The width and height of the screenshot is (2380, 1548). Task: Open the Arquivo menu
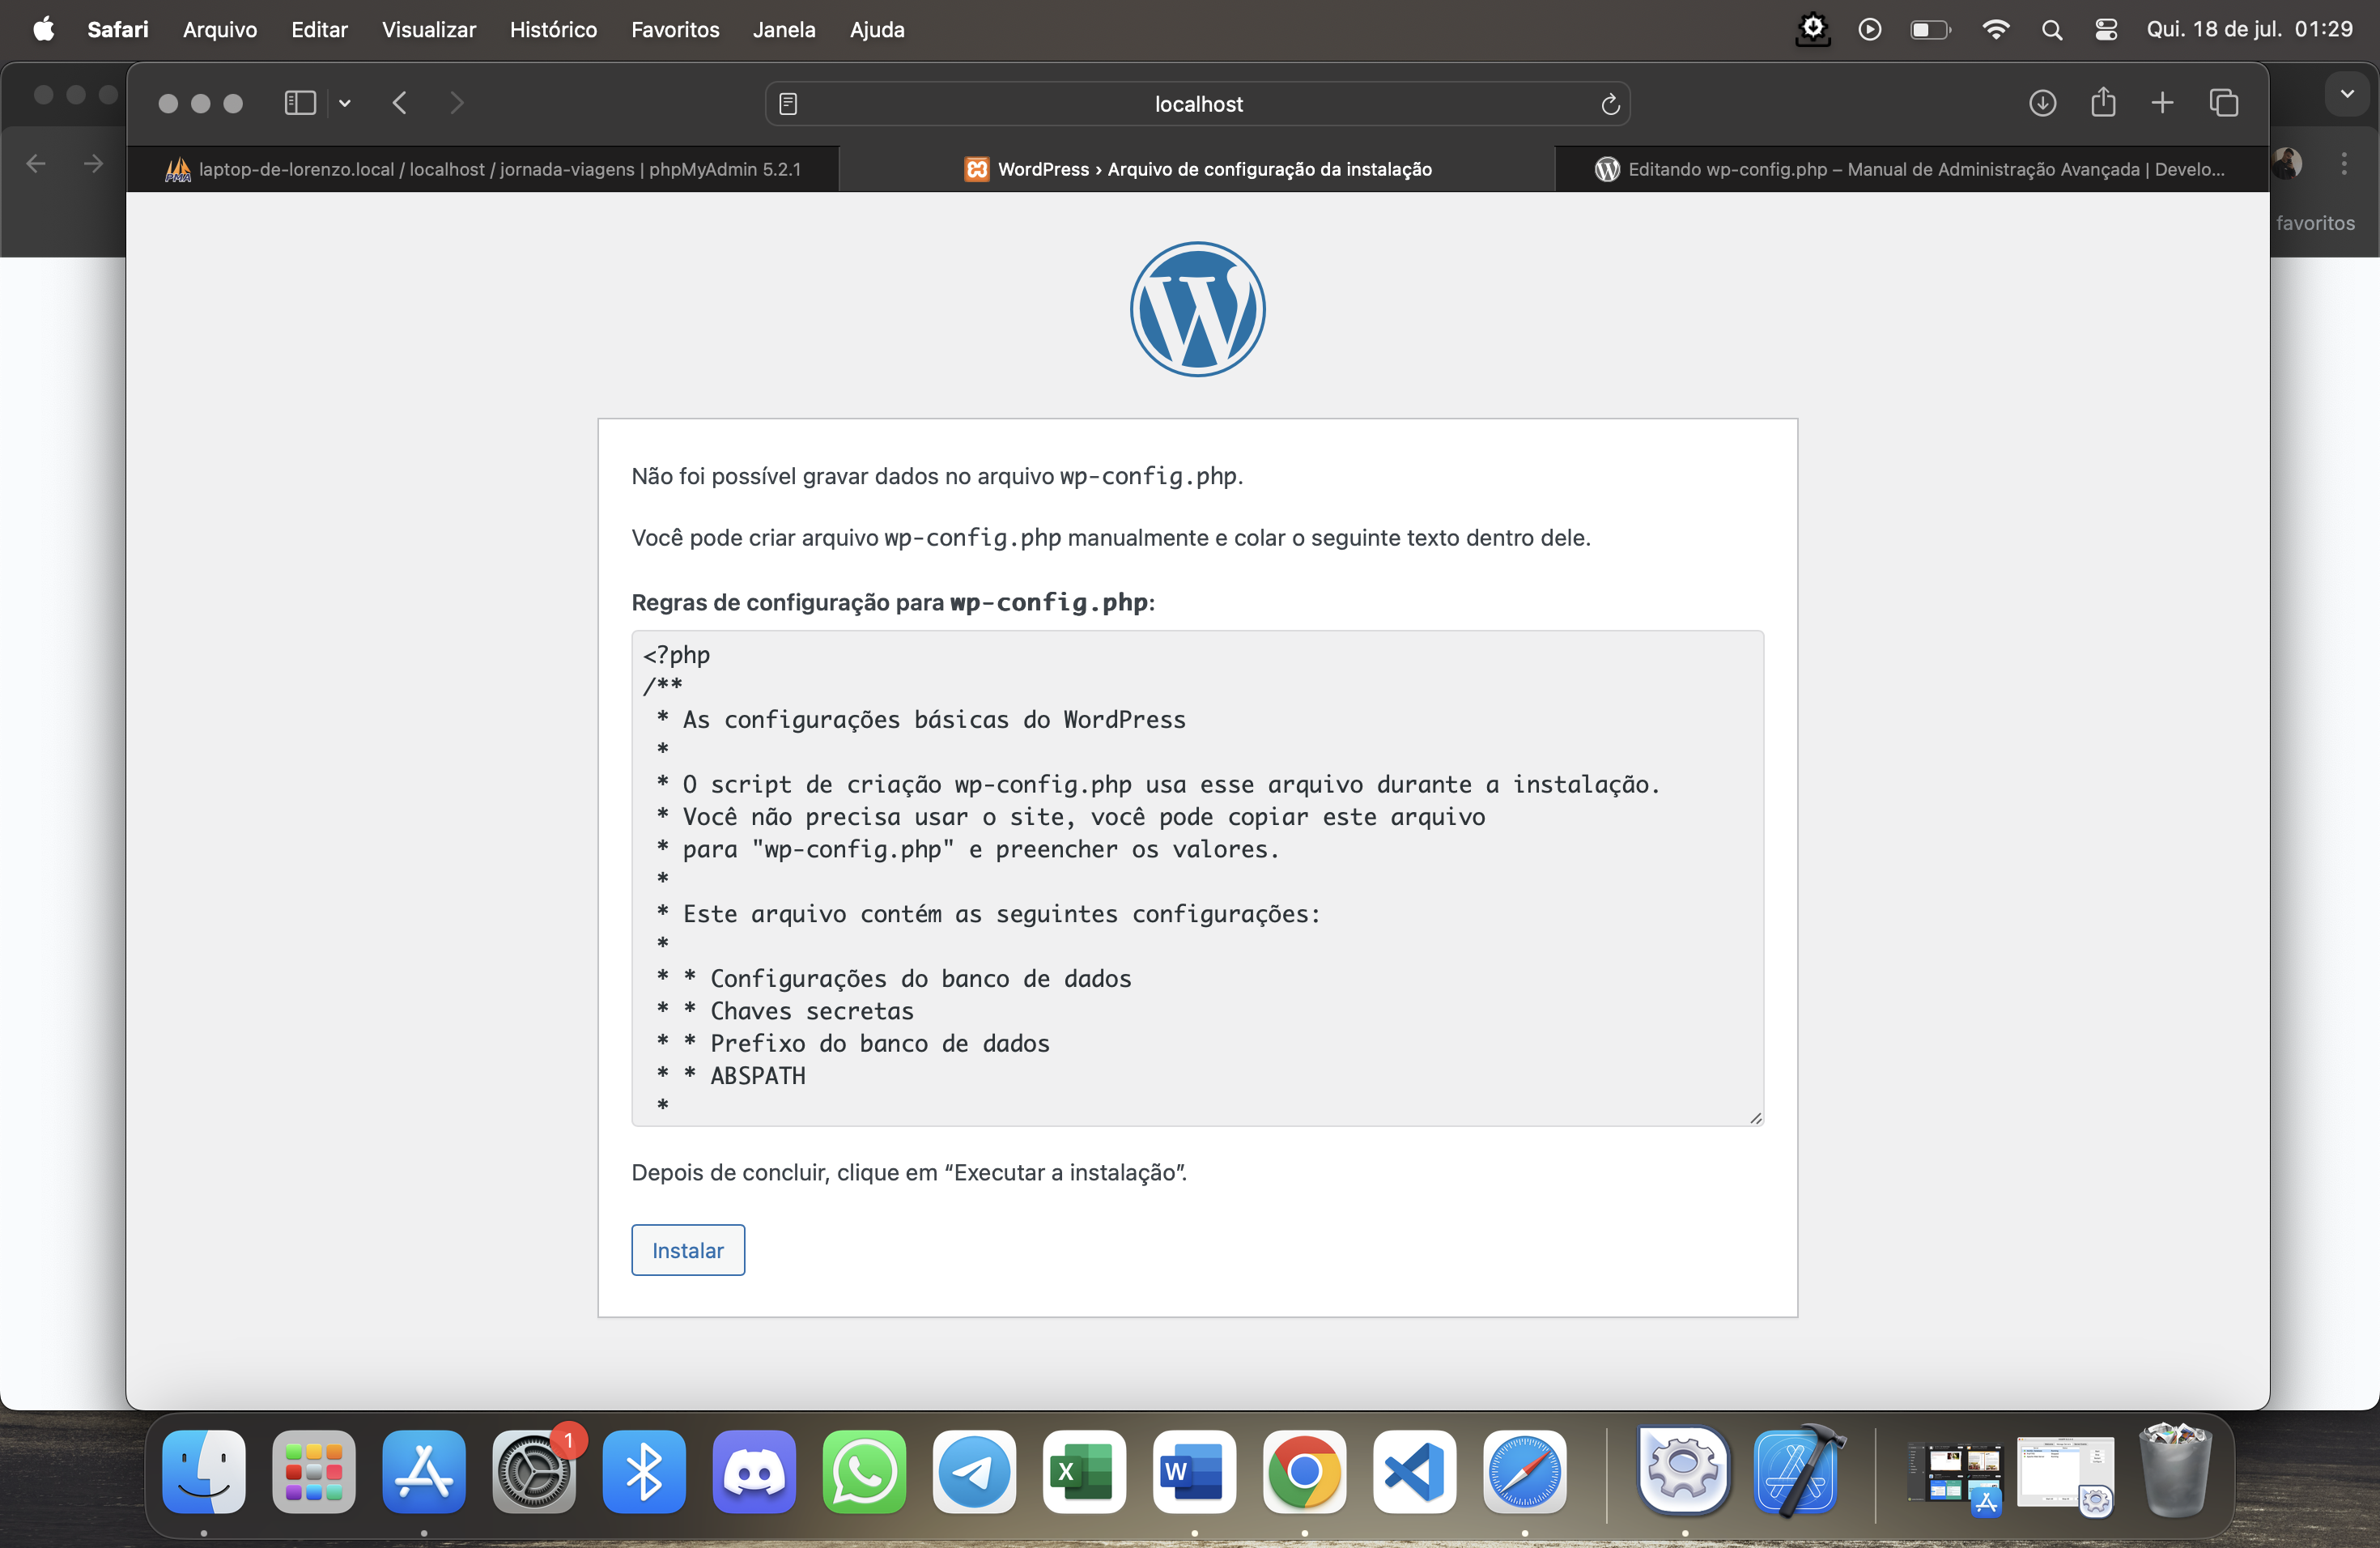tap(220, 30)
